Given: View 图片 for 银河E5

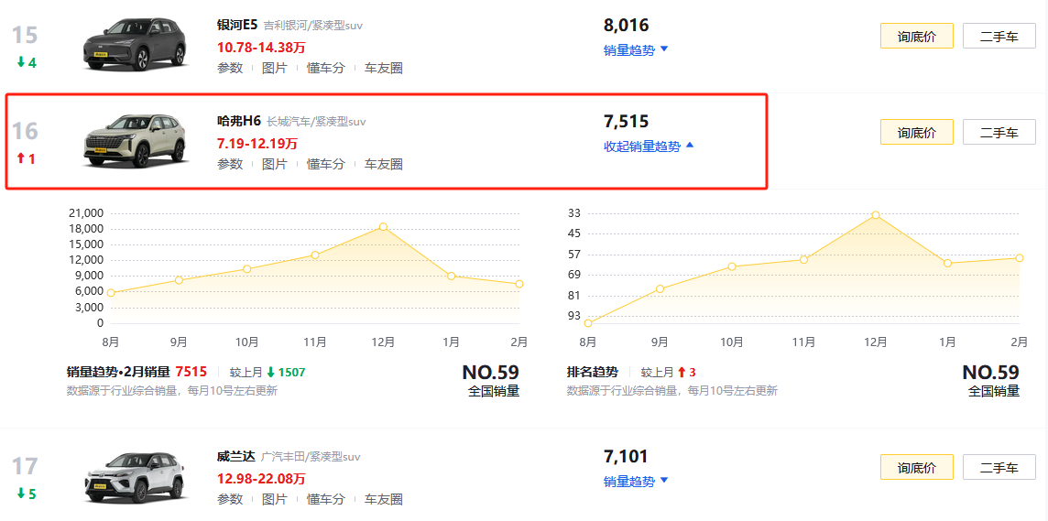Looking at the screenshot, I should (275, 68).
